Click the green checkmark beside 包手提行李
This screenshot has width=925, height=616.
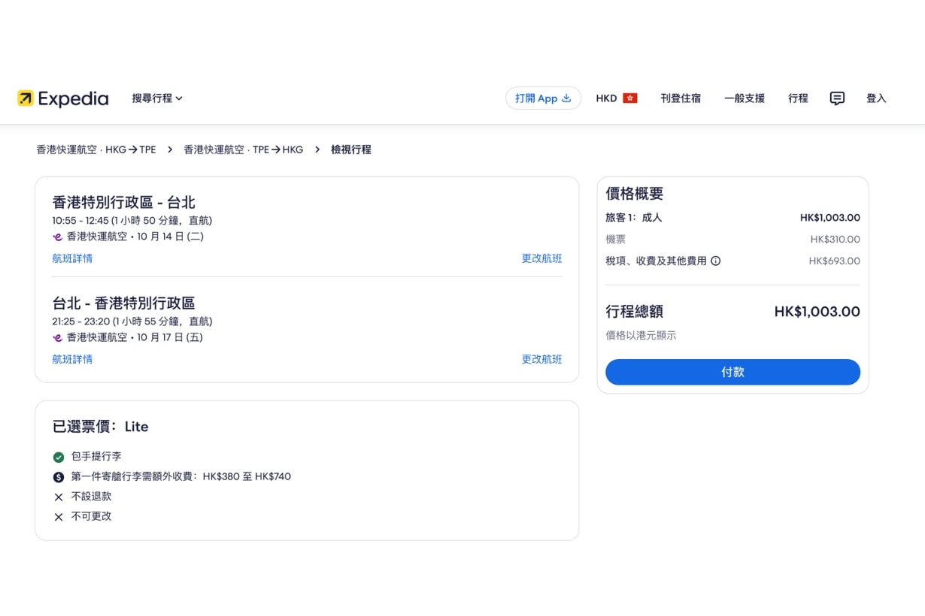point(58,456)
